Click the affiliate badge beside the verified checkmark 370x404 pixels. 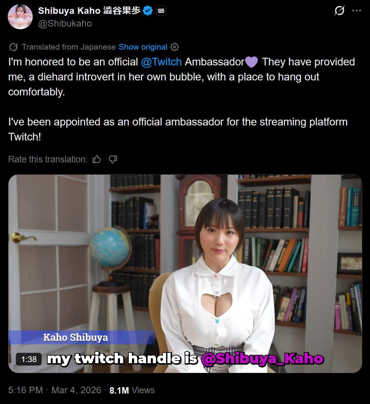(161, 11)
